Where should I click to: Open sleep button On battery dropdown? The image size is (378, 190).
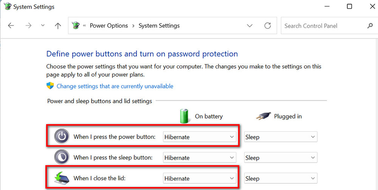tap(200, 158)
